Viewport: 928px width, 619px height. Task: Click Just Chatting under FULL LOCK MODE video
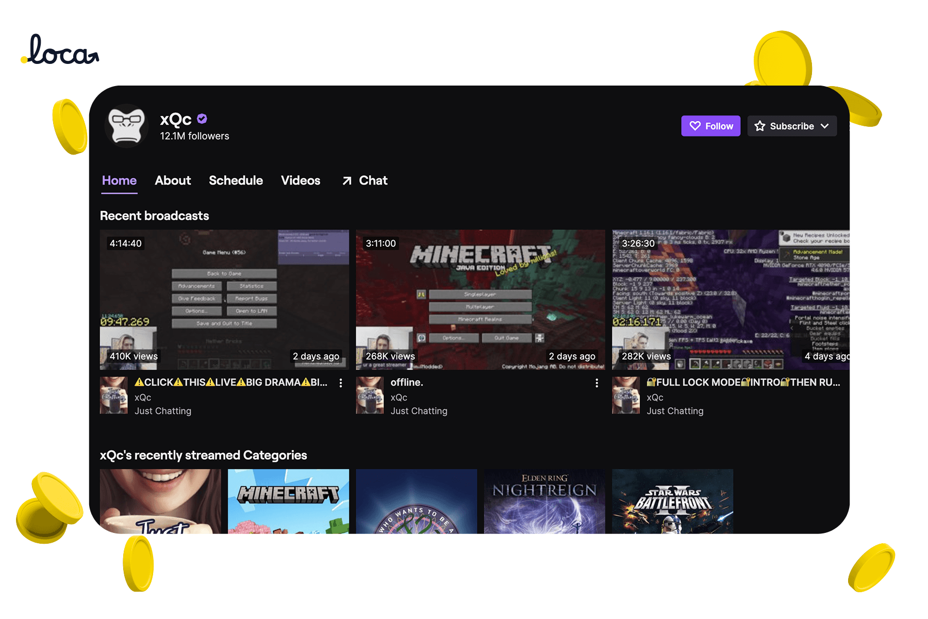pyautogui.click(x=675, y=411)
